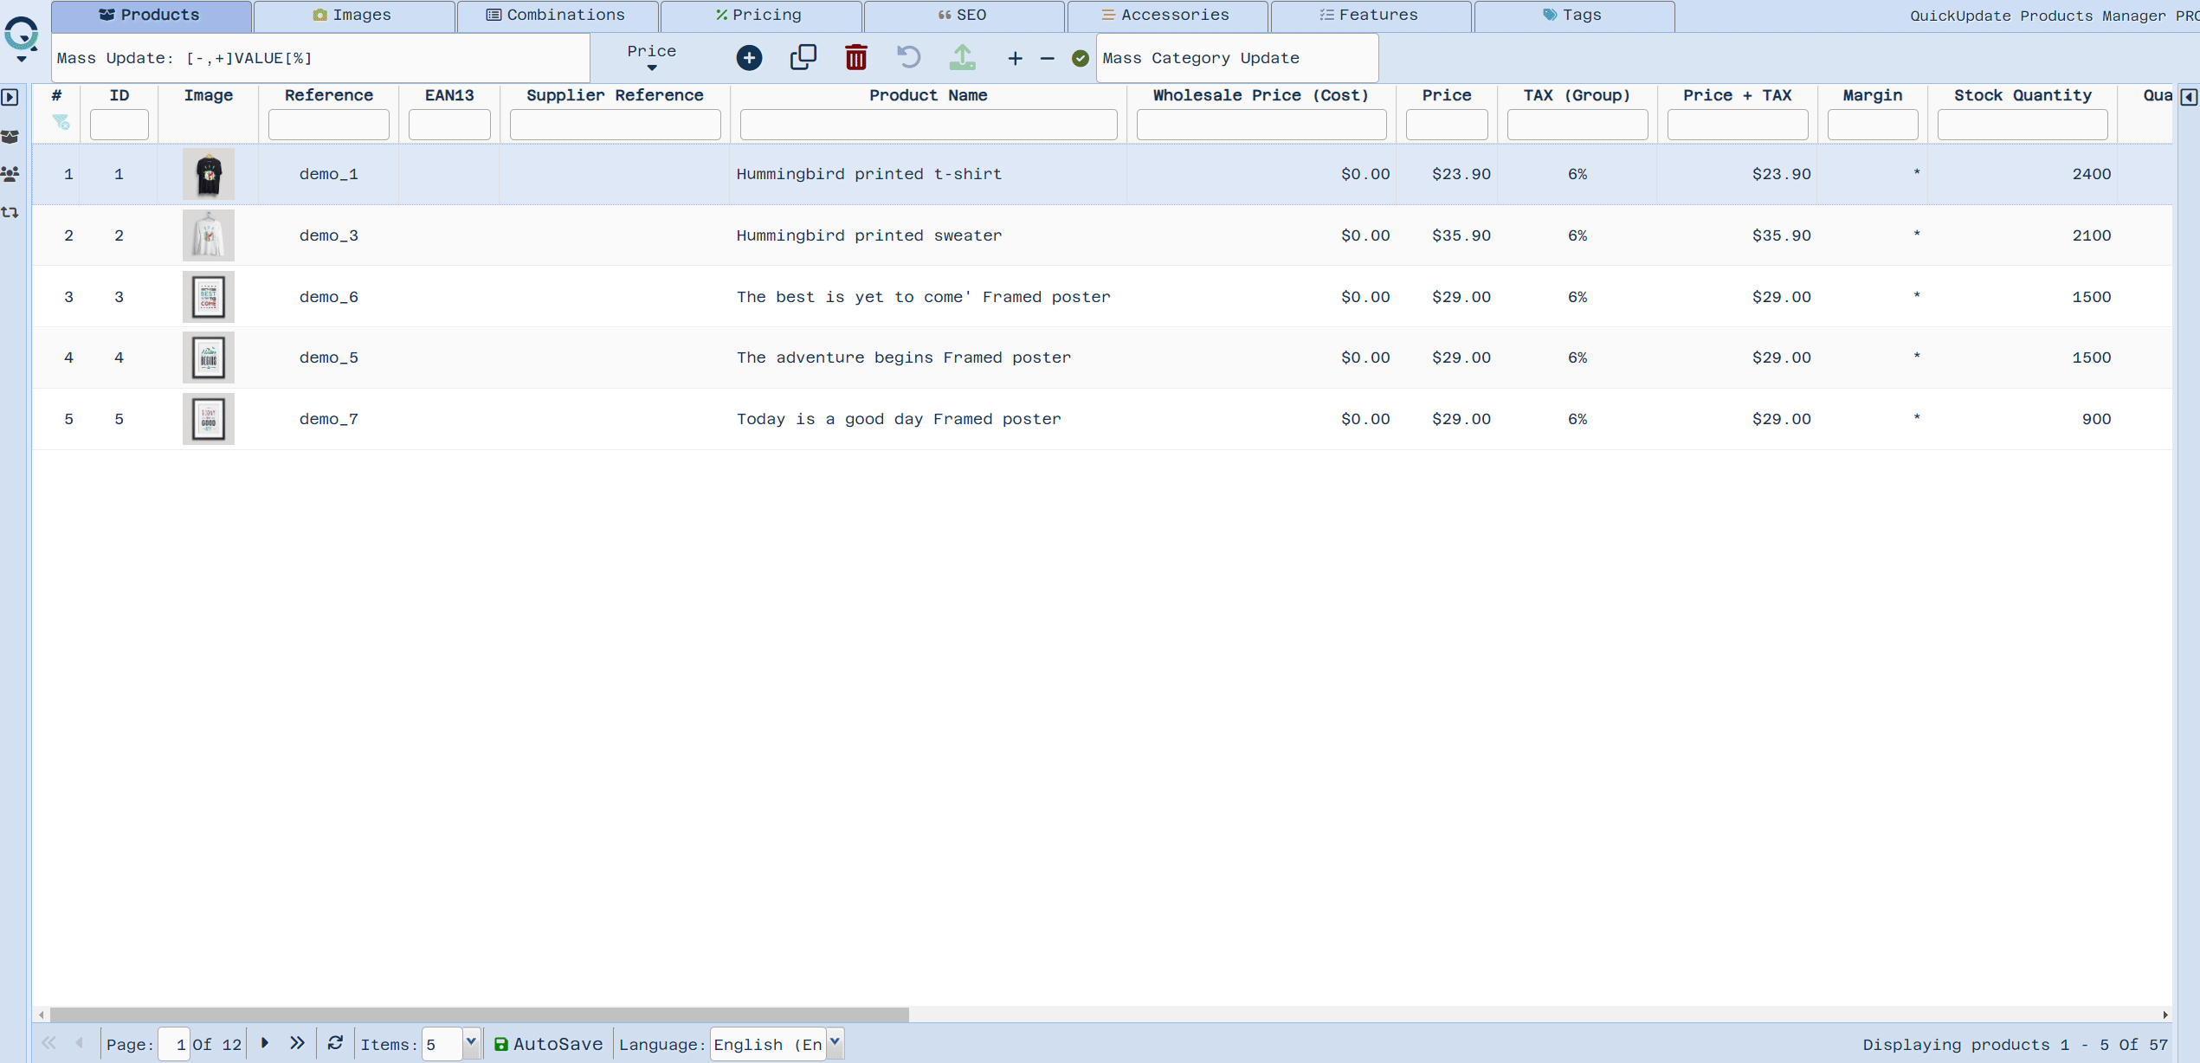
Task: Click the undo changes arrow icon
Action: pos(908,58)
